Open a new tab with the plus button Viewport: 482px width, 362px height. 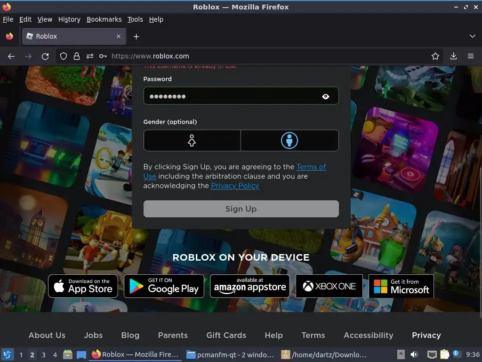(136, 37)
